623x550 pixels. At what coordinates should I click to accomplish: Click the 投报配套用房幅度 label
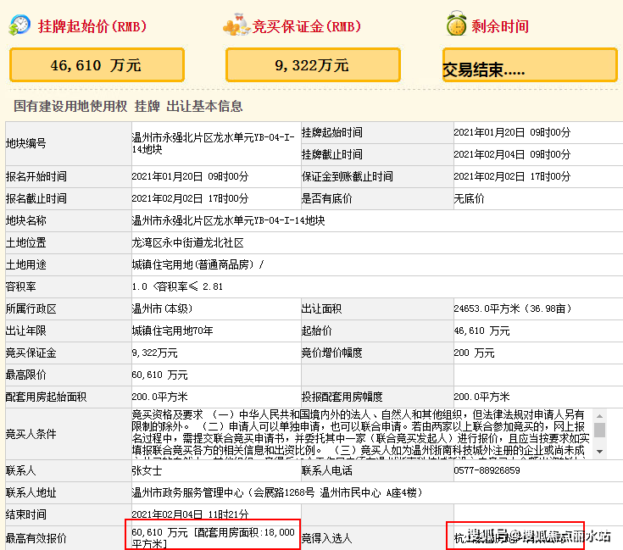click(342, 397)
